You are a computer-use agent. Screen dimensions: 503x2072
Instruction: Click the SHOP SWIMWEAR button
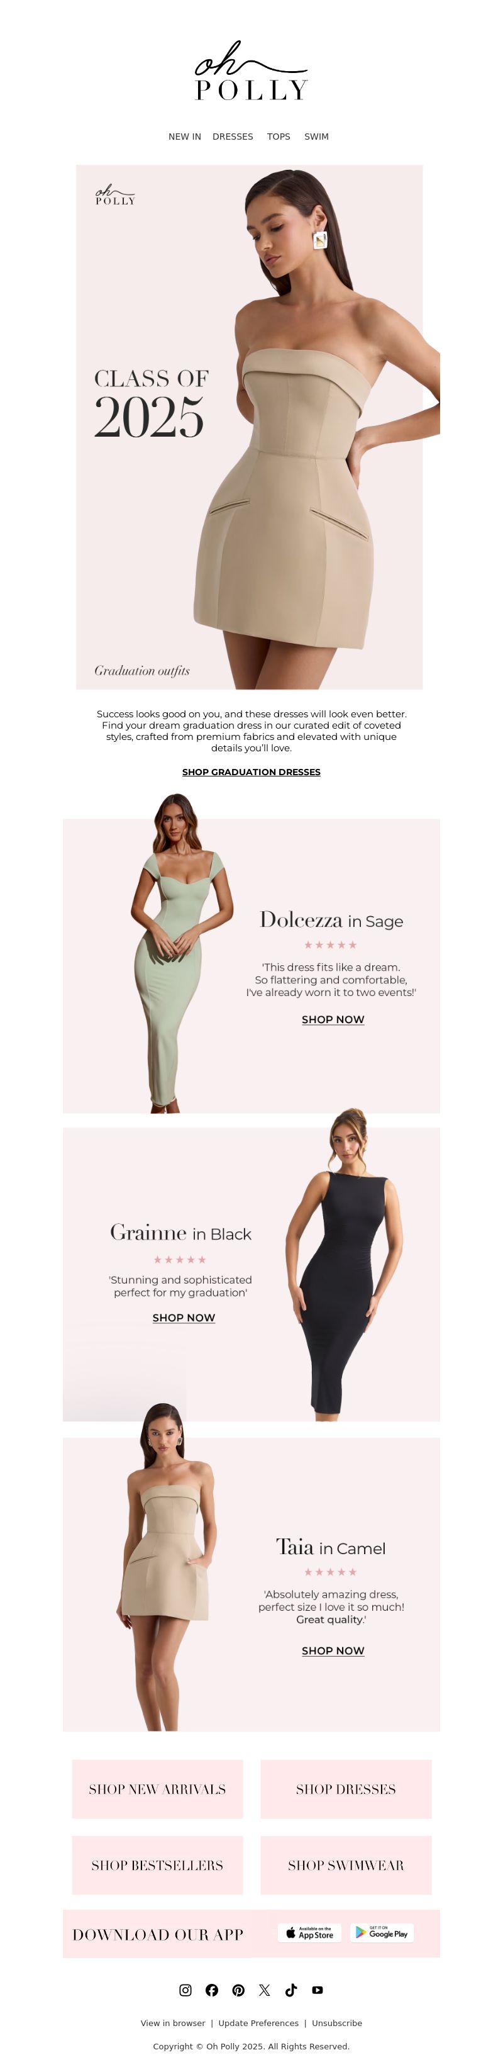[346, 1864]
